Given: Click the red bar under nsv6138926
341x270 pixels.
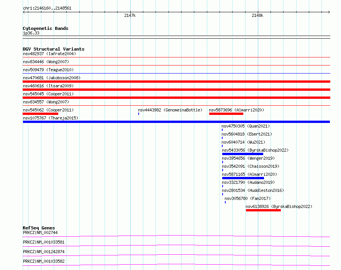Looking at the screenshot, I should click(263, 210).
